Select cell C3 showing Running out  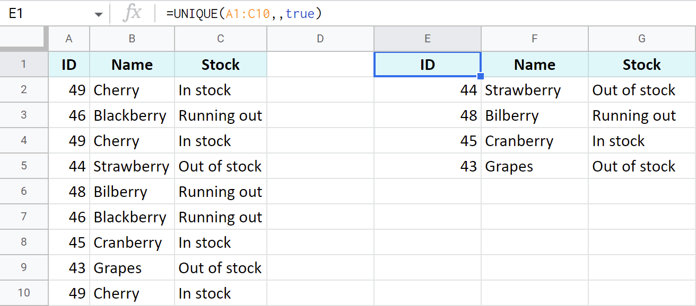220,115
